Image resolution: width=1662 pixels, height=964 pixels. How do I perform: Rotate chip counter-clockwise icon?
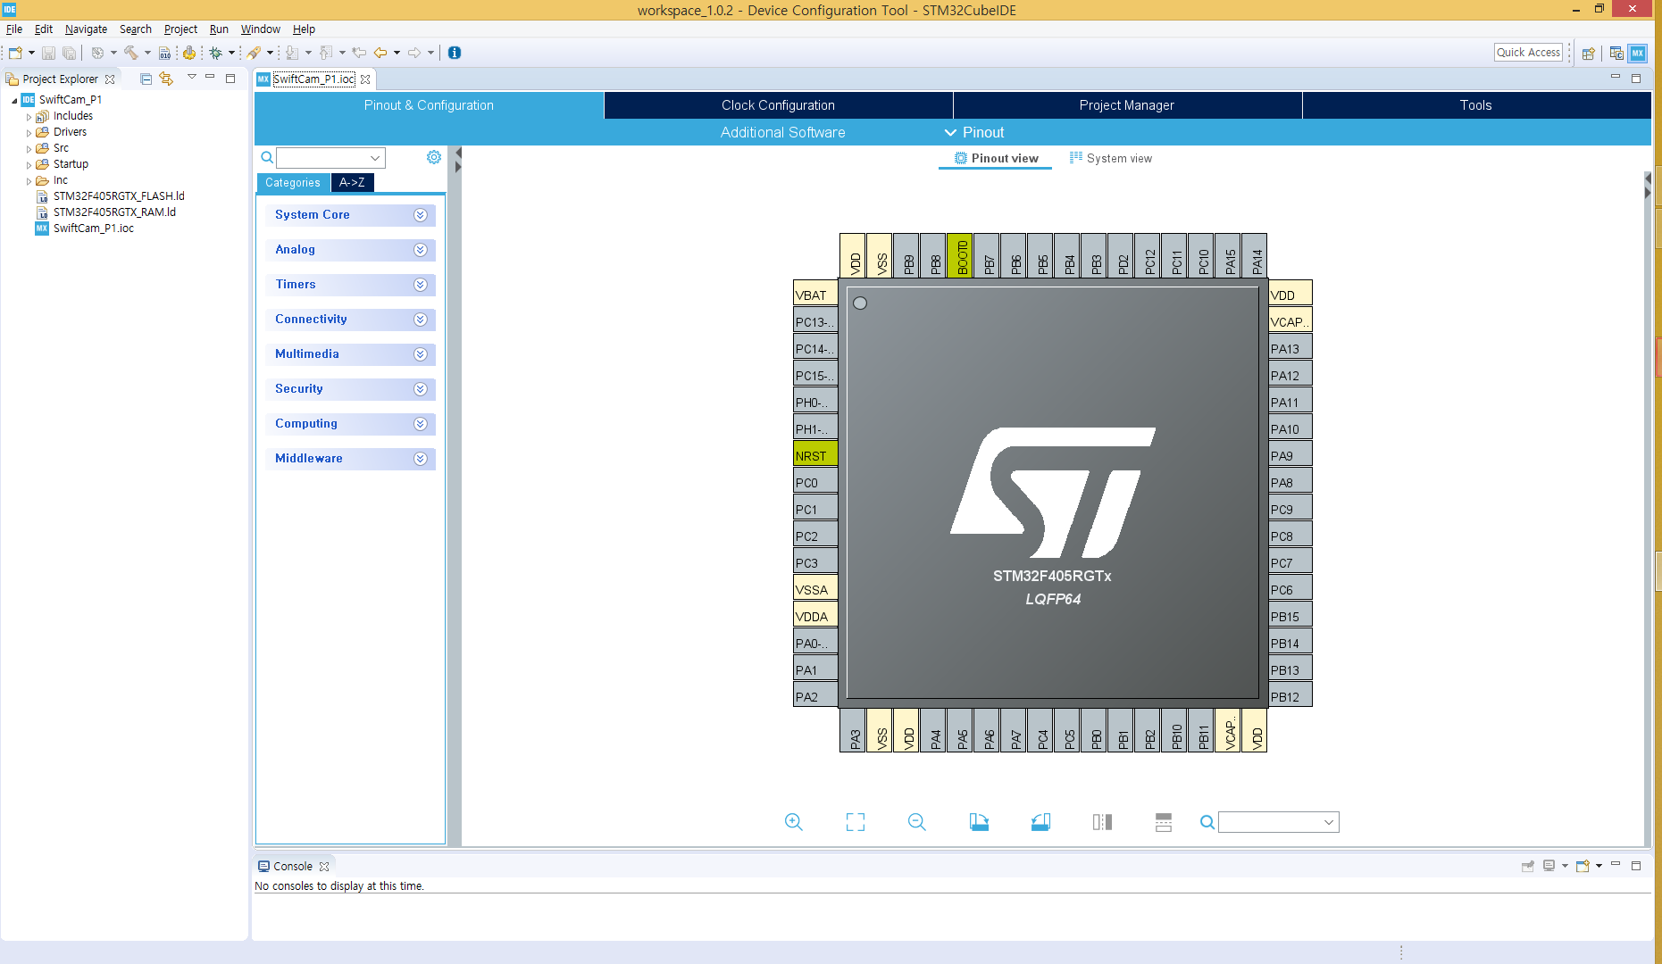pyautogui.click(x=1040, y=822)
